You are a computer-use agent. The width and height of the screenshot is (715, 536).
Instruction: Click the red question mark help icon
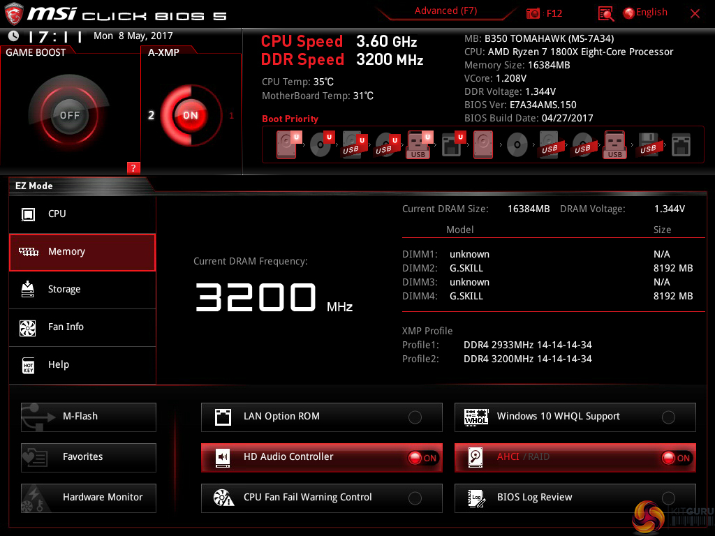133,167
